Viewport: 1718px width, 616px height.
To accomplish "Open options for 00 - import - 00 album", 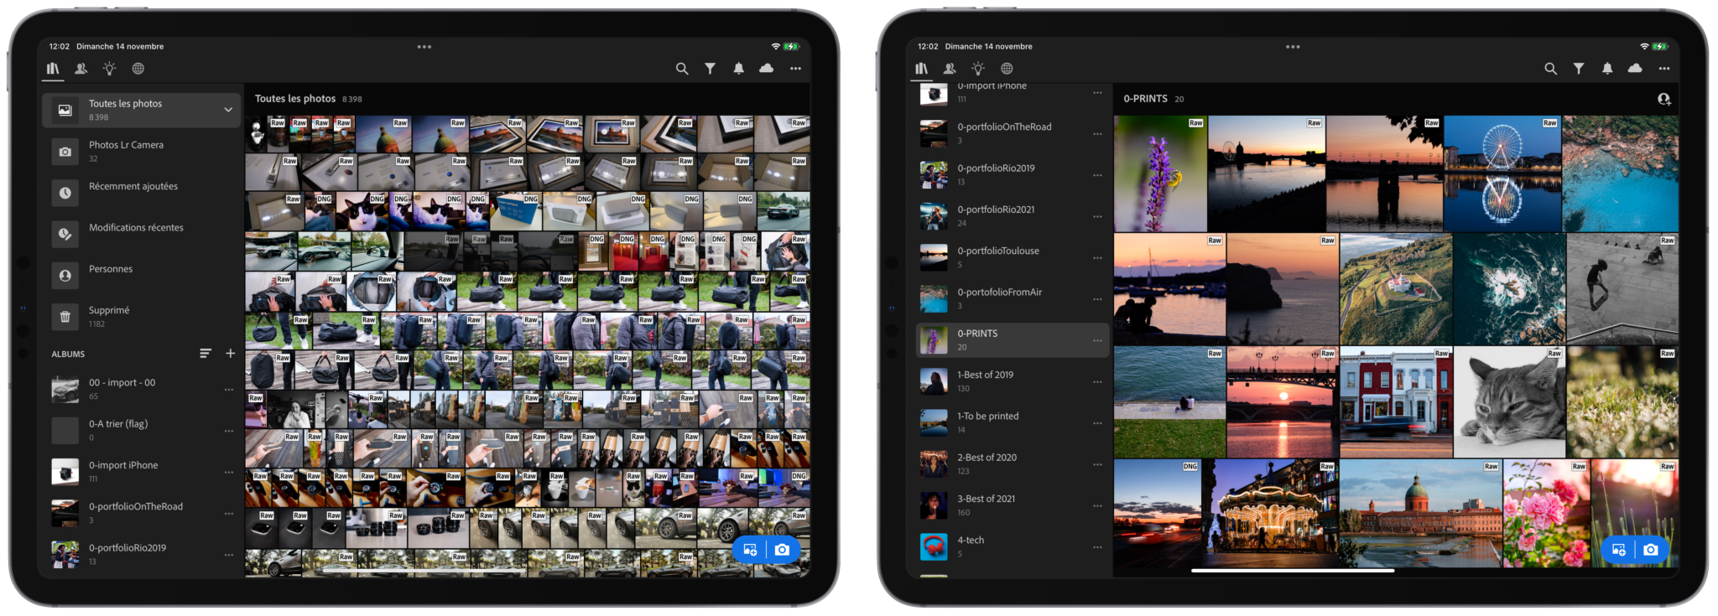I will tap(229, 390).
